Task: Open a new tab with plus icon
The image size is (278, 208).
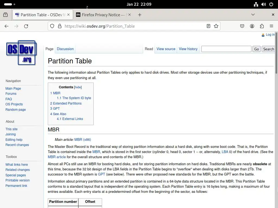Action: 140,15
